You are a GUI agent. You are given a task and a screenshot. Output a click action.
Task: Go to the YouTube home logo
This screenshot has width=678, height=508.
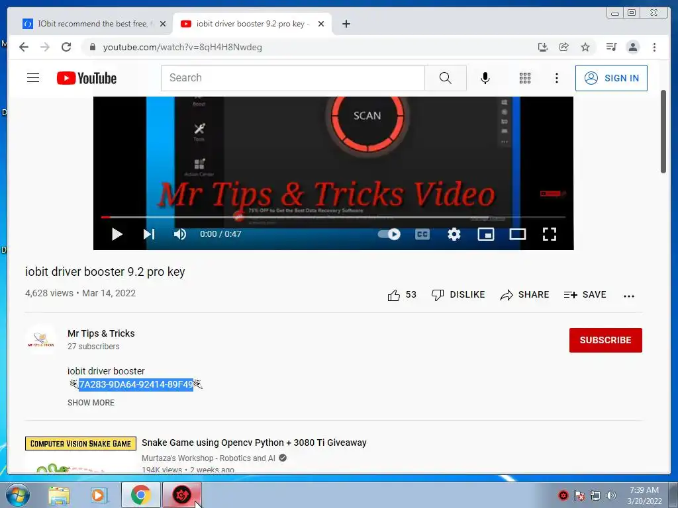pyautogui.click(x=87, y=78)
